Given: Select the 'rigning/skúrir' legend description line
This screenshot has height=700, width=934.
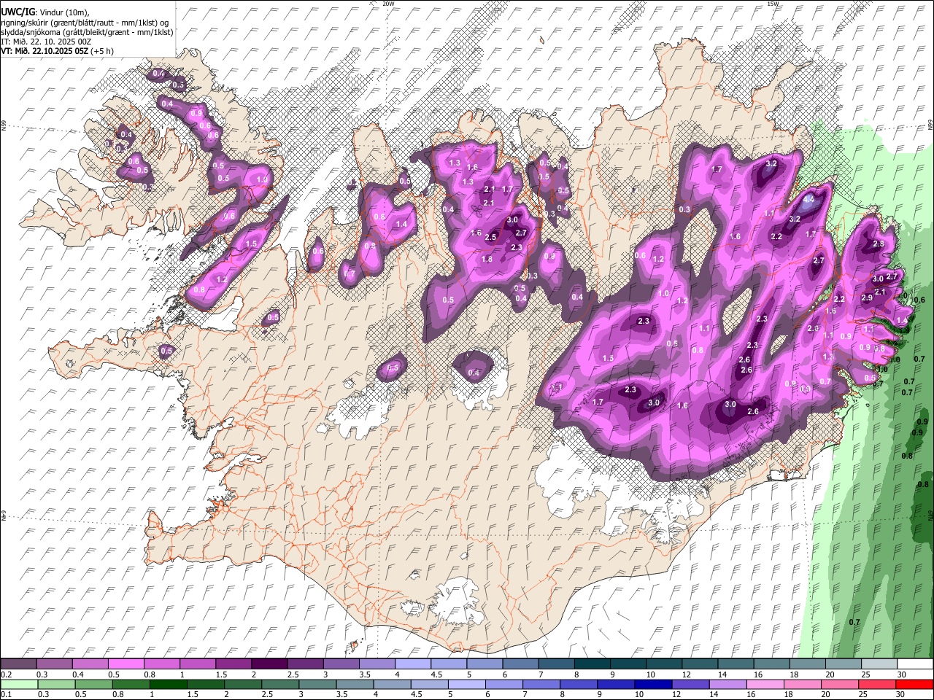Looking at the screenshot, I should 85,23.
